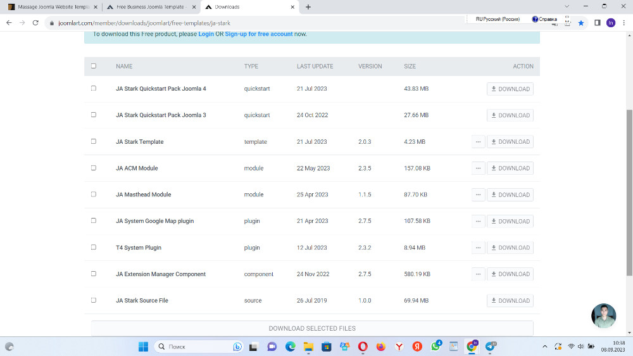Open Chrome side panel icon
Viewport: 633px width, 356px height.
pos(597,23)
